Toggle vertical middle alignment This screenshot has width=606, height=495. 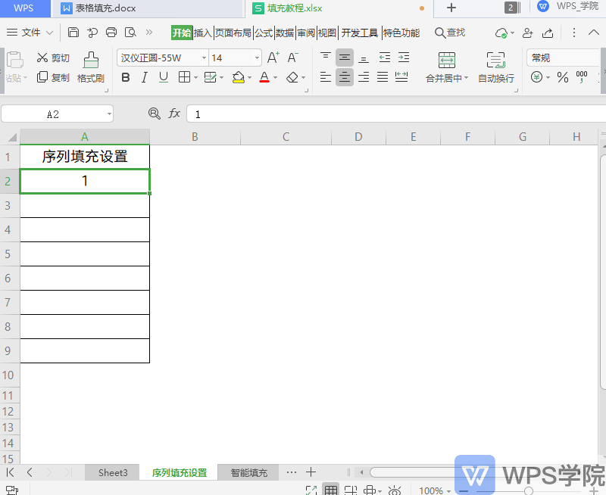(x=345, y=58)
